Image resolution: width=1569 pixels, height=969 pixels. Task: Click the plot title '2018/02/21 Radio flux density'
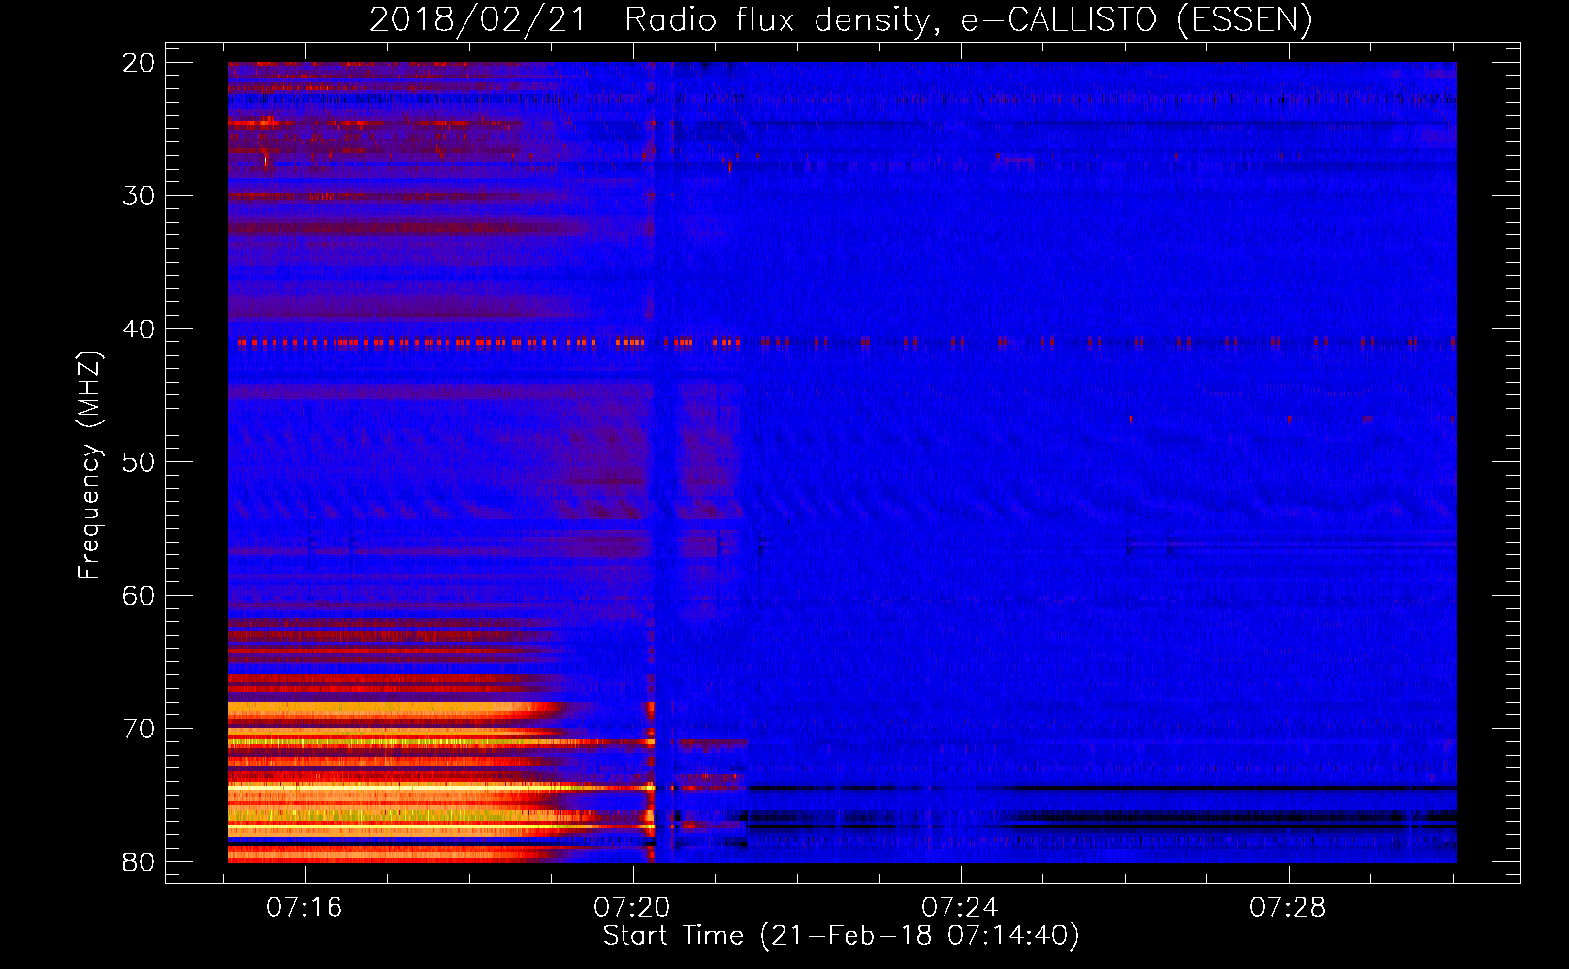coord(841,20)
